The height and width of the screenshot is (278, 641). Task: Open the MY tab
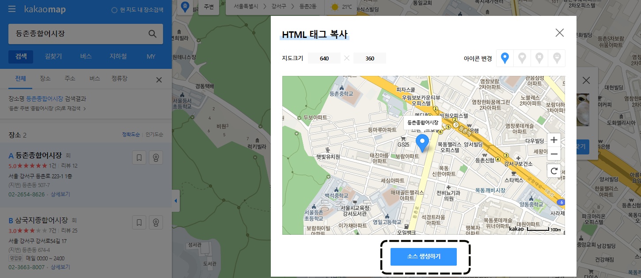pos(151,56)
